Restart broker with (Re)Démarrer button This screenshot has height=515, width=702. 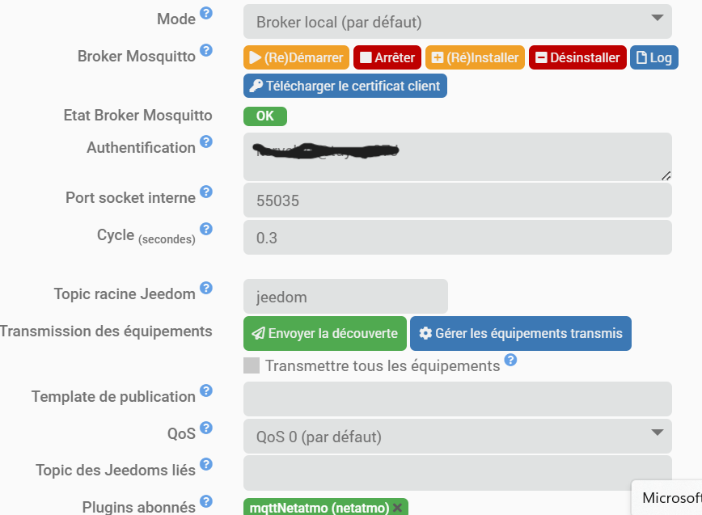(x=296, y=57)
